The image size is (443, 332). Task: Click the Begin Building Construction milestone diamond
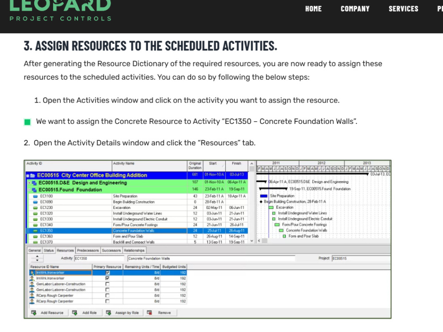pos(261,201)
